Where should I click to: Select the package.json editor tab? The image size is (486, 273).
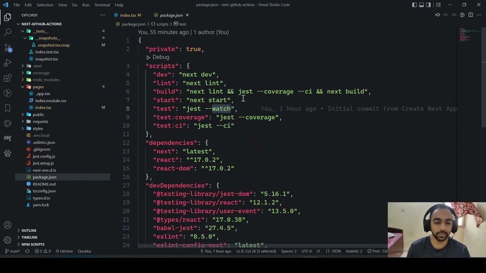pos(171,15)
